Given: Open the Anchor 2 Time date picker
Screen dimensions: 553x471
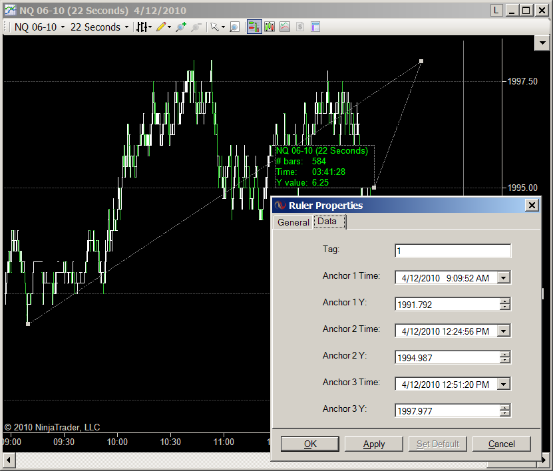Looking at the screenshot, I should pos(504,331).
